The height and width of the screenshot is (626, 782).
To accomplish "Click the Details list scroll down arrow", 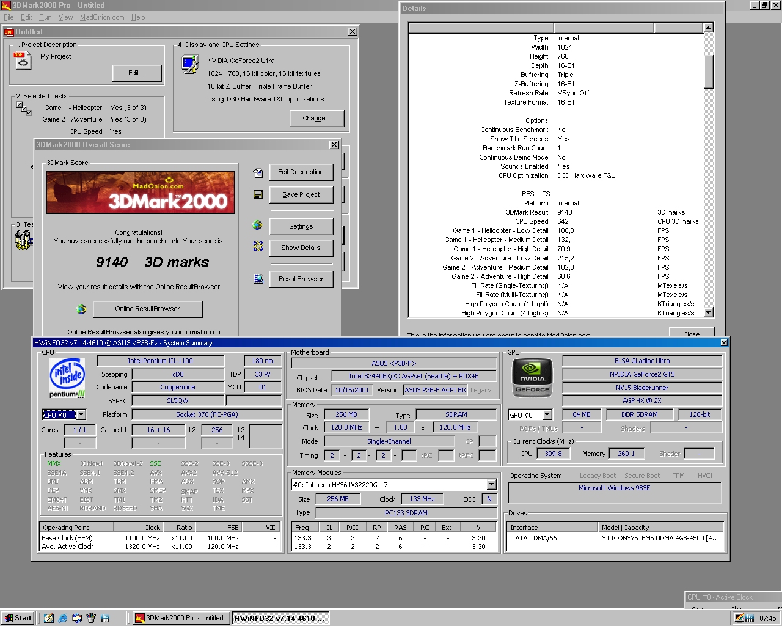I will (x=709, y=312).
